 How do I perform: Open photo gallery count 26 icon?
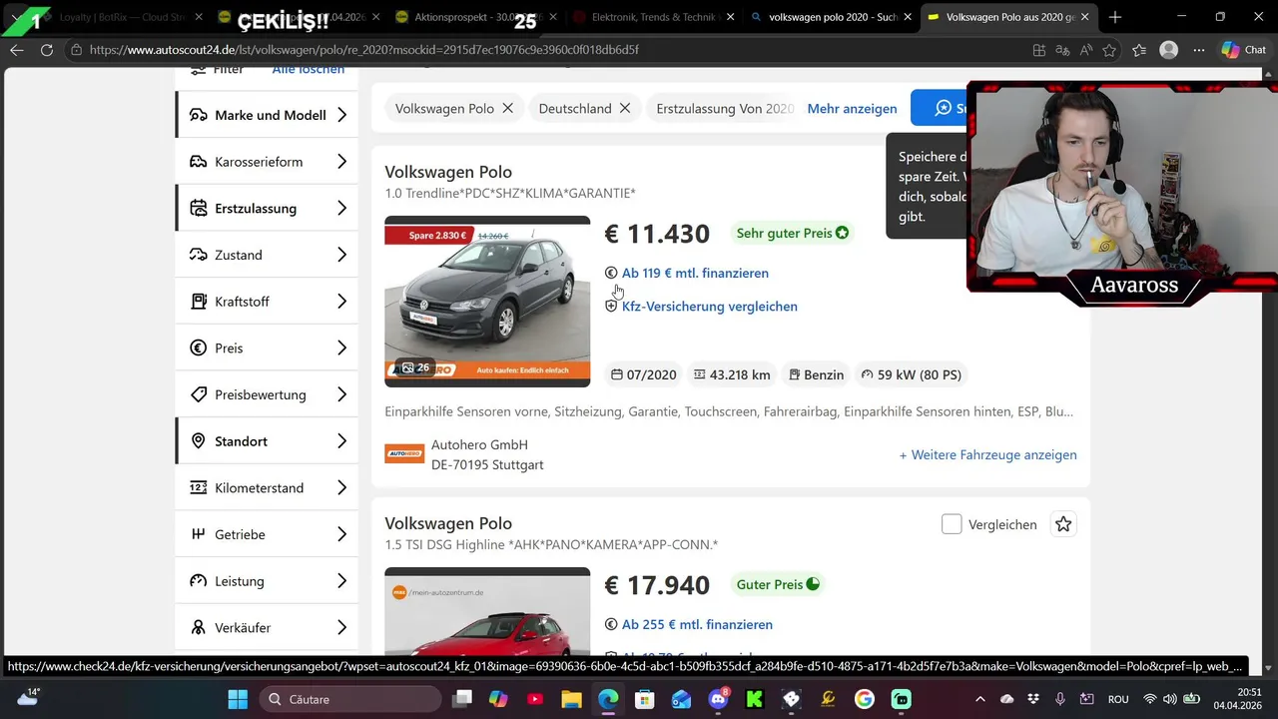(x=415, y=367)
